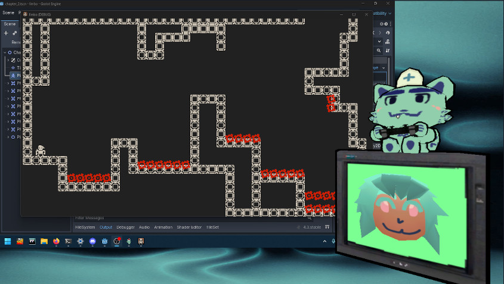Collapse the root 'Cha…' scene node
504x284 pixels.
click(5, 52)
